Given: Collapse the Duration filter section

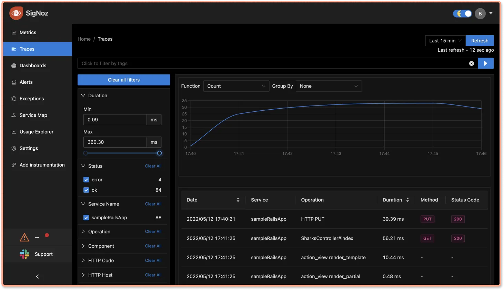Looking at the screenshot, I should (x=83, y=96).
